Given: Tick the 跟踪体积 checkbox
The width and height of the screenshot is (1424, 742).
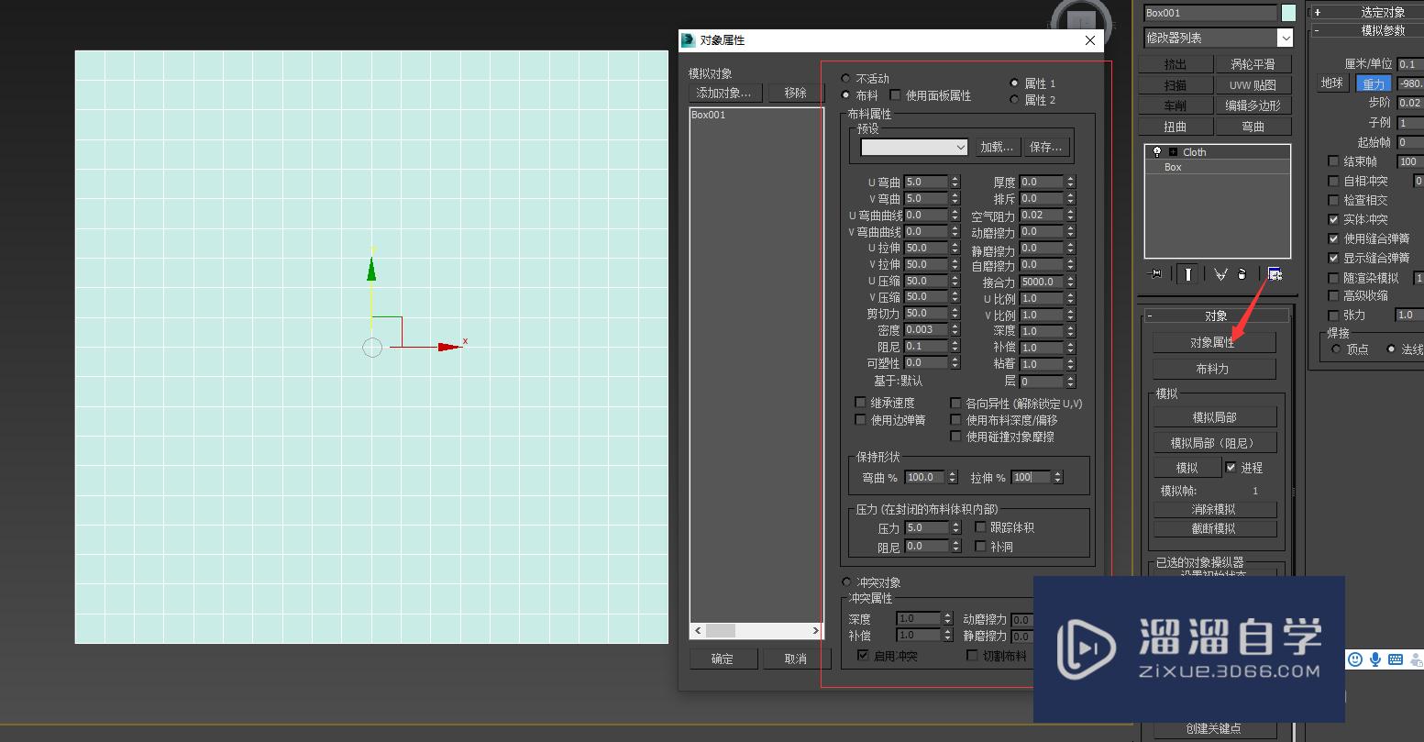Looking at the screenshot, I should point(980,527).
